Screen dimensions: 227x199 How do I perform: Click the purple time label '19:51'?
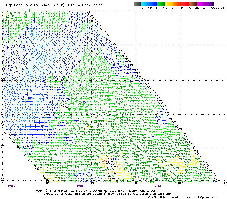pyautogui.click(x=80, y=186)
